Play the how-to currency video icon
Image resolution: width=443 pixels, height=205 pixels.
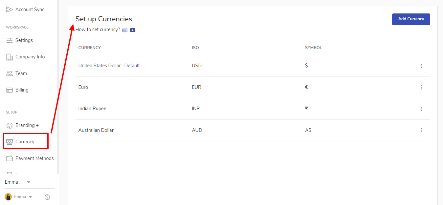click(133, 30)
